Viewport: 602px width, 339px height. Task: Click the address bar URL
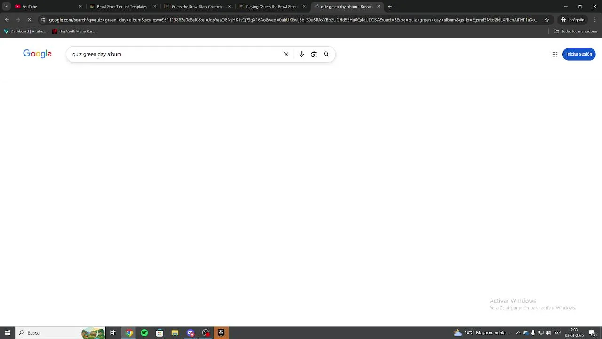[293, 20]
